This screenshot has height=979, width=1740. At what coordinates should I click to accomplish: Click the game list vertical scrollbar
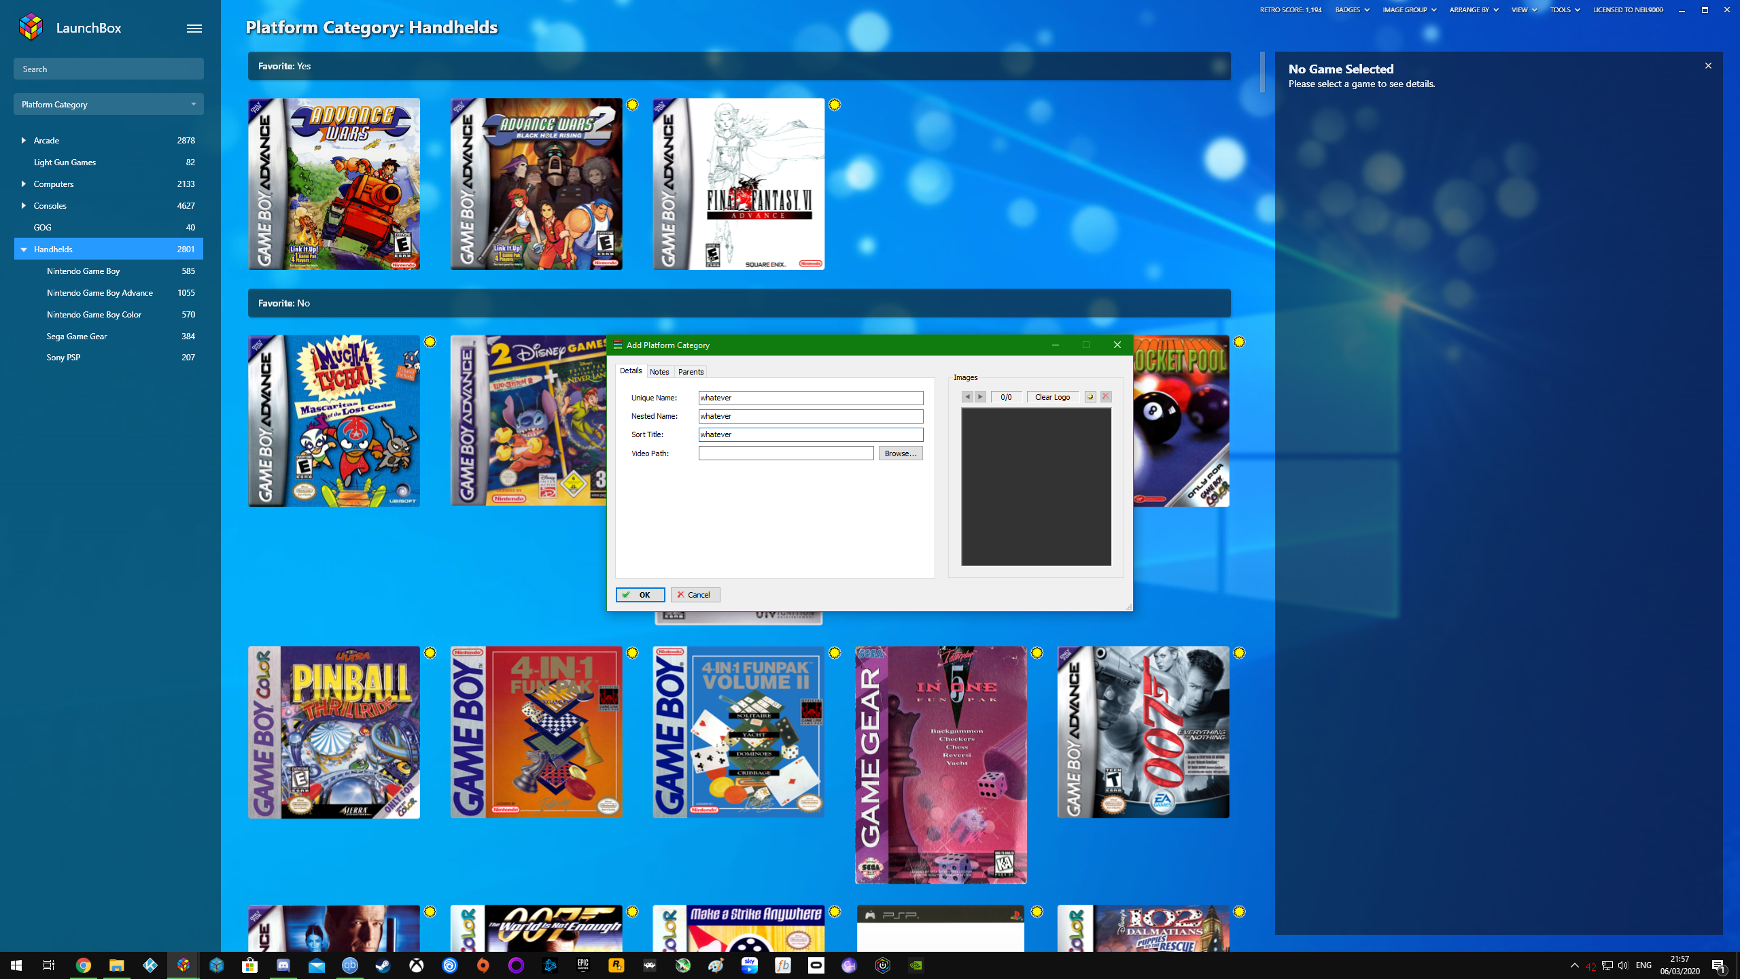[1262, 72]
